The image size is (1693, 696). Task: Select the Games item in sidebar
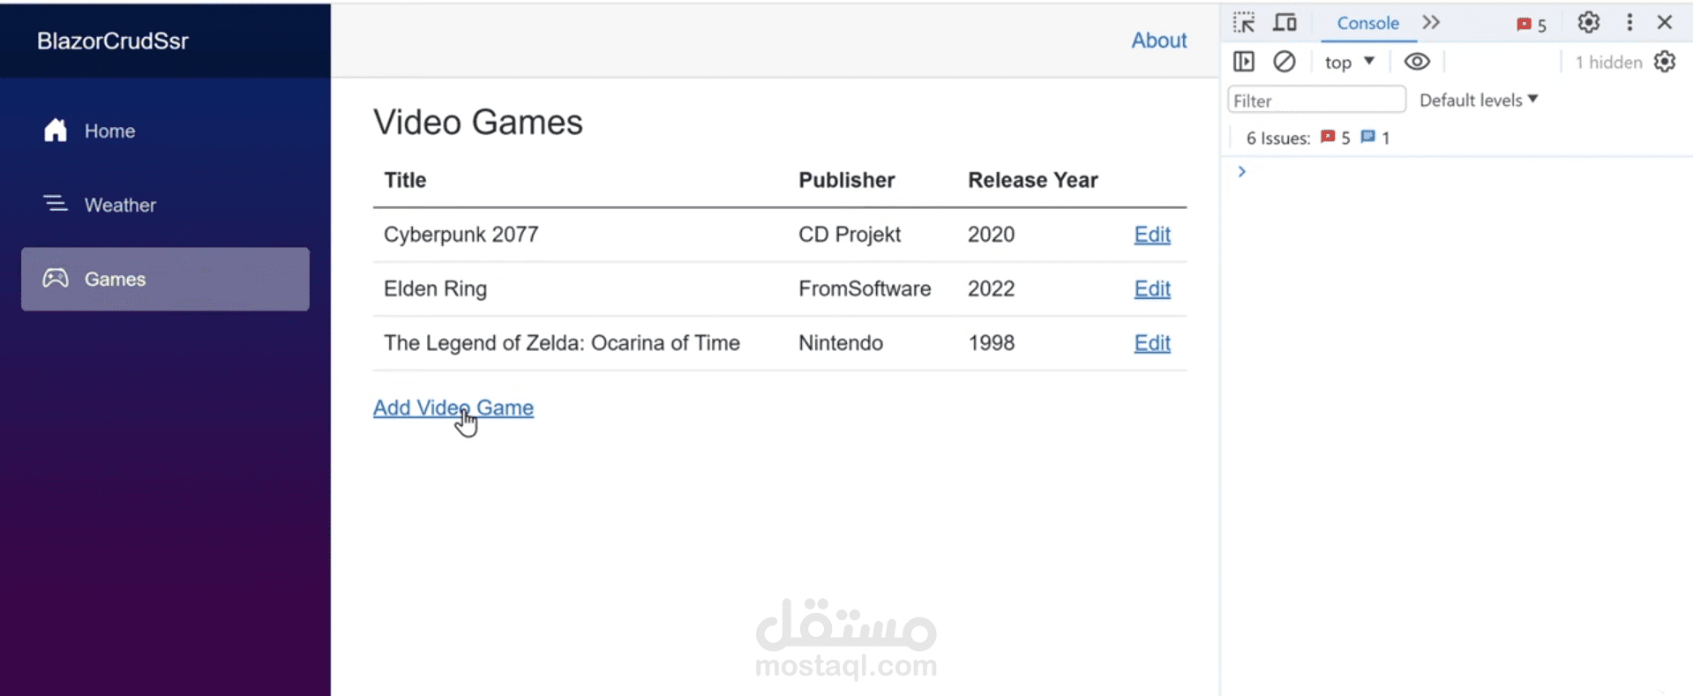coord(165,279)
